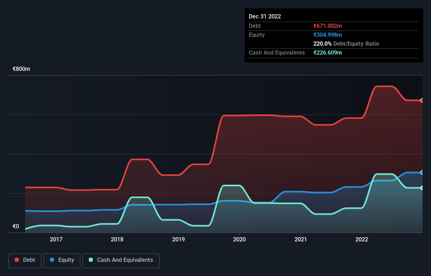Click the Debt label in tooltip
431x276 pixels.
click(x=255, y=26)
